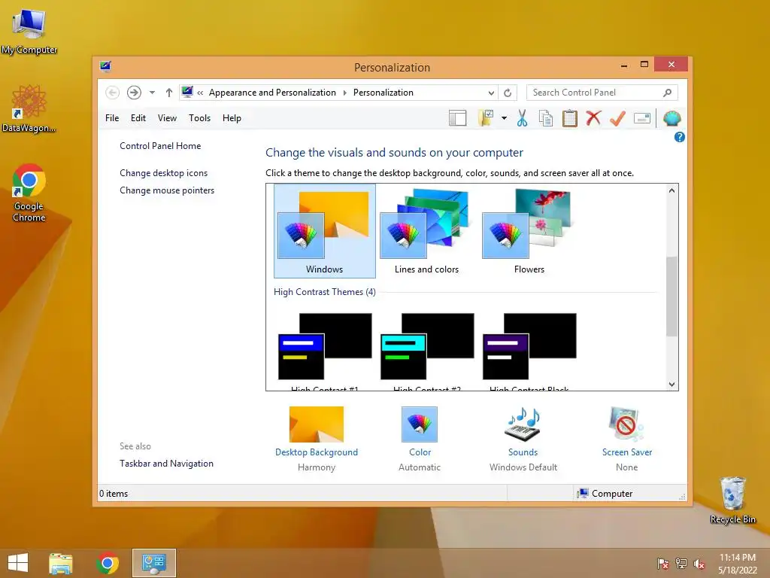Toggle the preview pane layout icon
The image size is (770, 578).
(458, 118)
